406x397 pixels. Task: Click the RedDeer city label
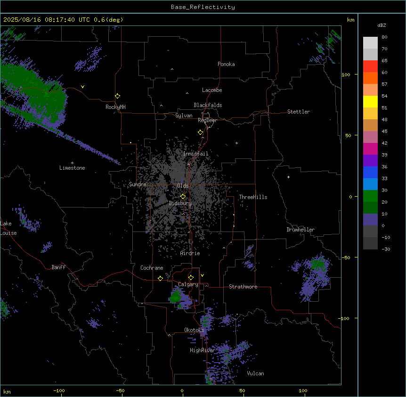[x=207, y=120]
